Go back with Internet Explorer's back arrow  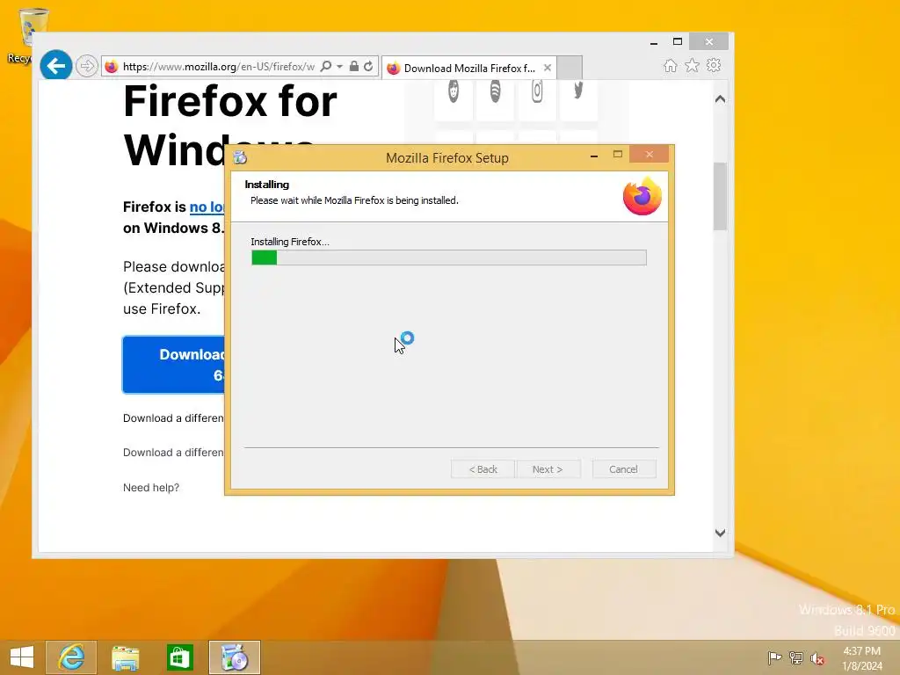tap(55, 66)
